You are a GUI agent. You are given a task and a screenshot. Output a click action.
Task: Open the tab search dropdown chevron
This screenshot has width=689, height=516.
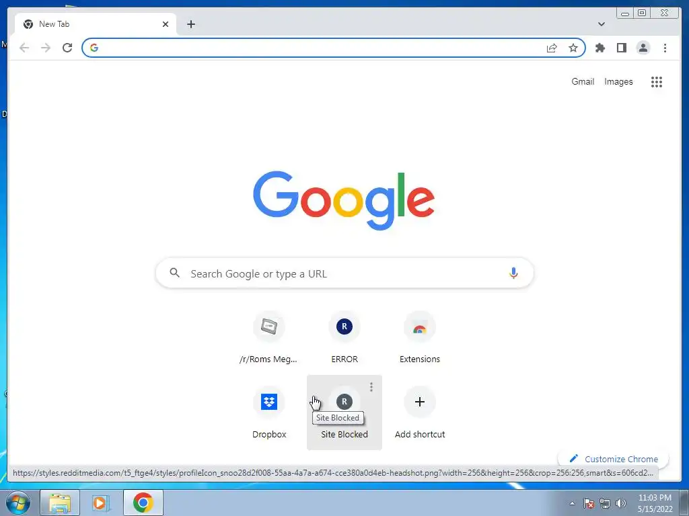[x=602, y=24]
